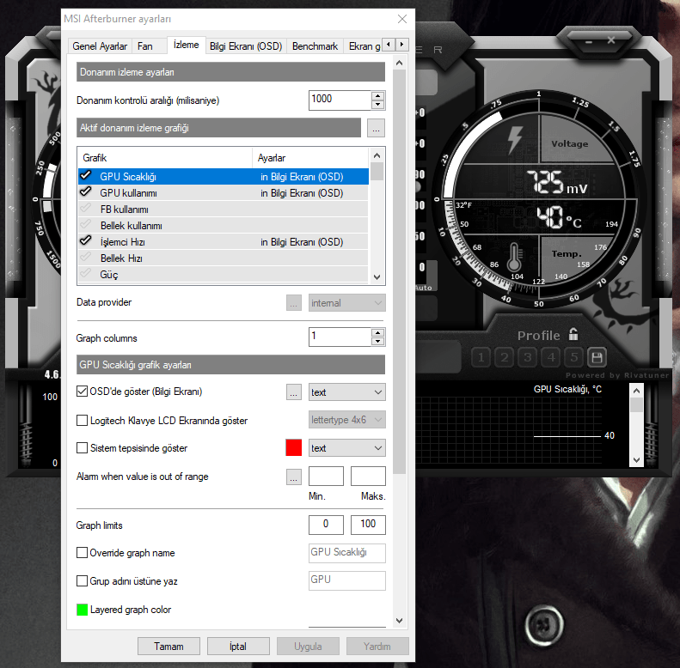This screenshot has height=668, width=680.
Task: Select profile slot 3 in Afterburner
Action: pyautogui.click(x=527, y=357)
